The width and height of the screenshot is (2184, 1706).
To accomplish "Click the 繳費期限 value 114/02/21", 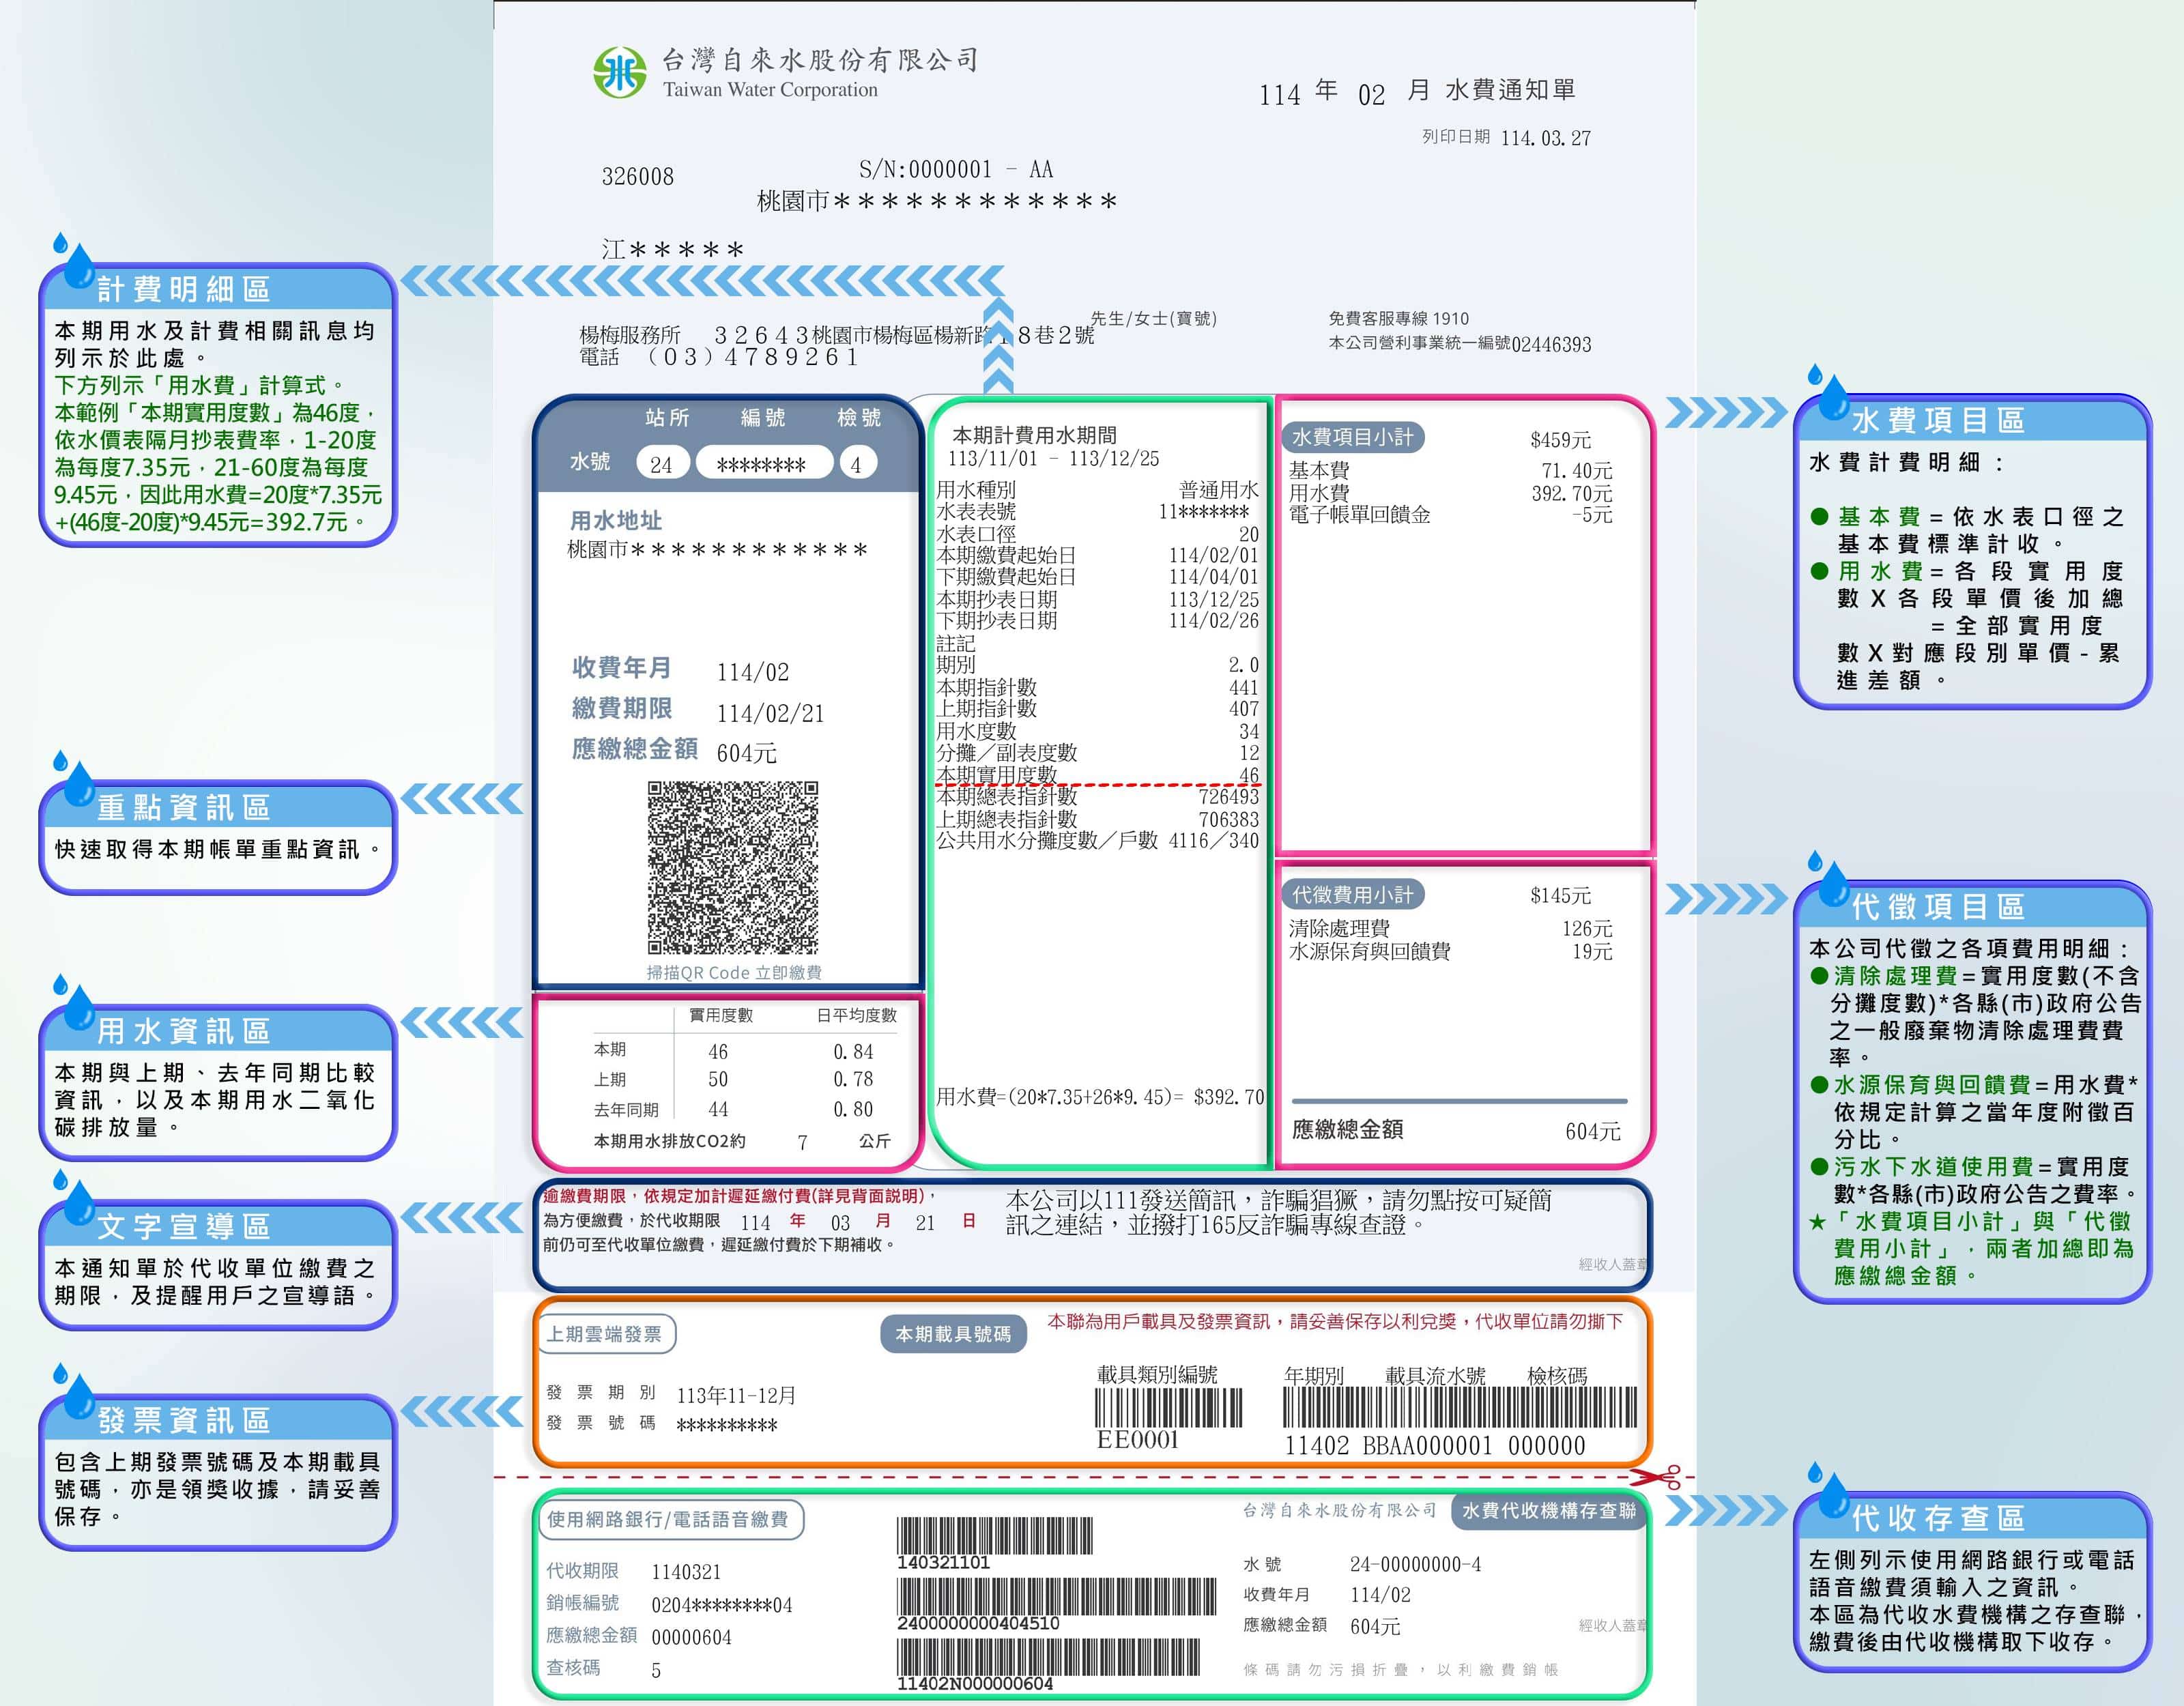I will click(770, 713).
